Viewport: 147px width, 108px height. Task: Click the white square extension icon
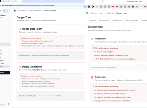pyautogui.click(x=141, y=7)
